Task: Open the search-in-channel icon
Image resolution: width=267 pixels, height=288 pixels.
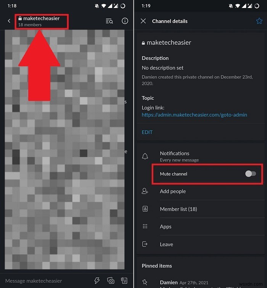Action: pos(109,21)
